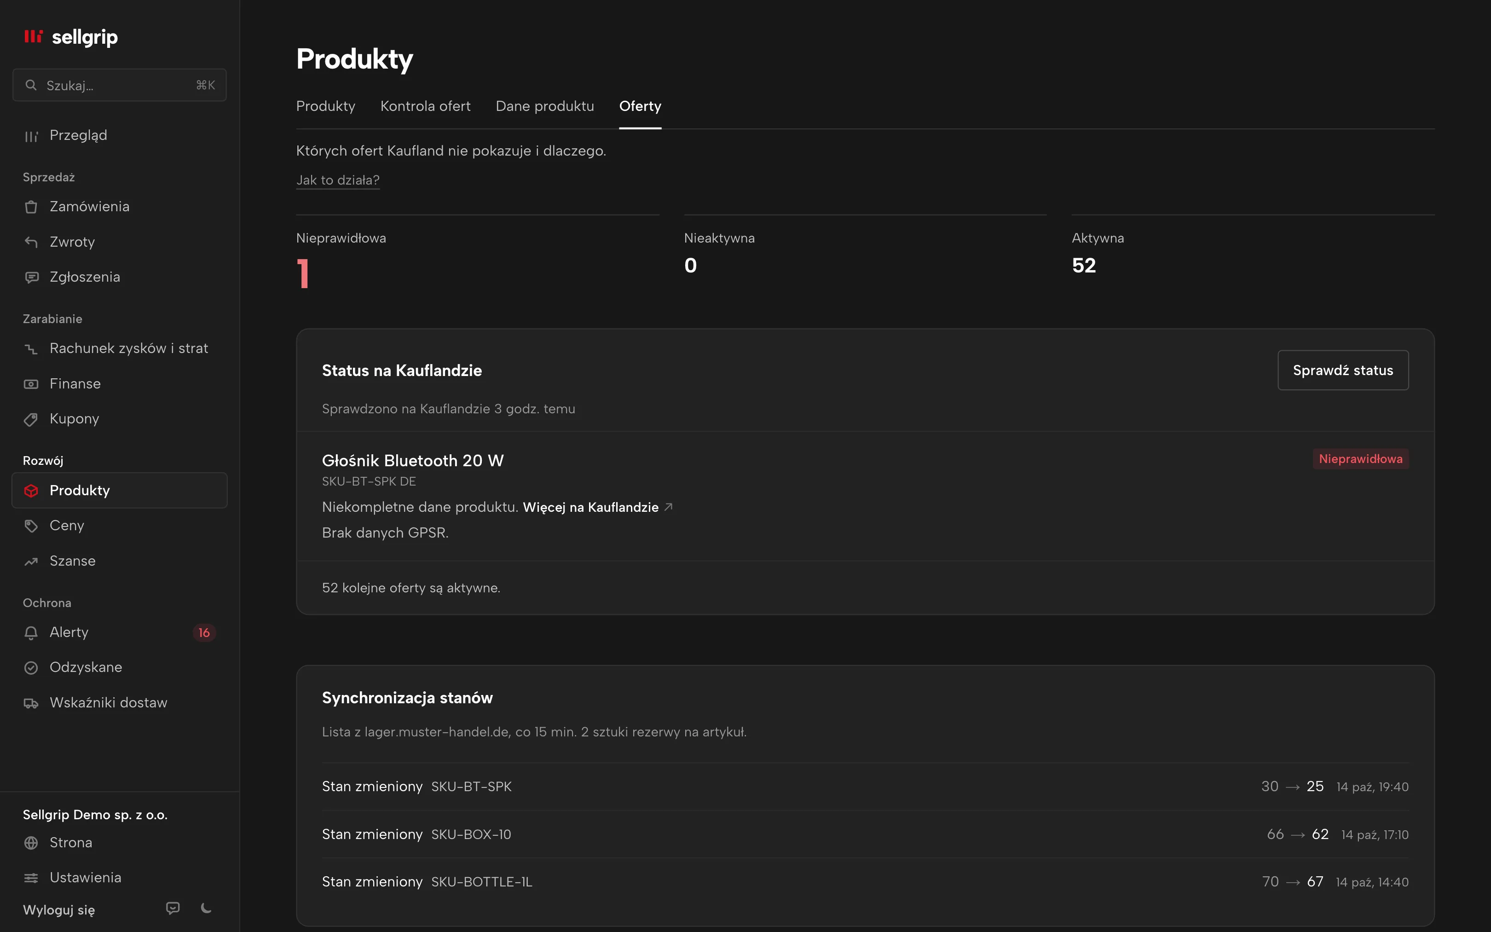Switch to the Kontrola ofert tab
This screenshot has width=1491, height=932.
click(425, 106)
